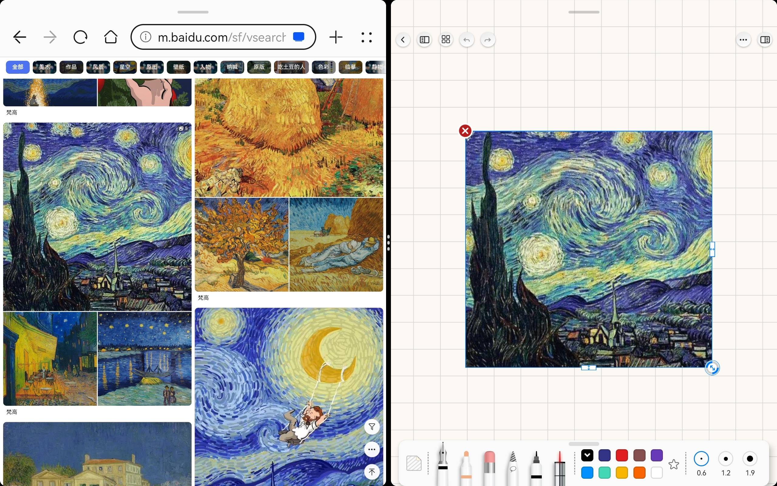This screenshot has width=777, height=486.
Task: Select the 壁纸 filter tab
Action: [178, 67]
